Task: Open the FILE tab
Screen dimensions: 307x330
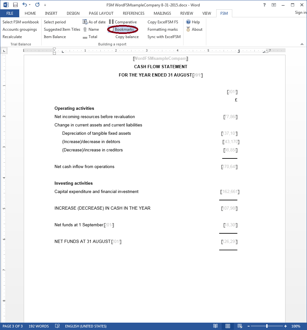Action: click(10, 13)
